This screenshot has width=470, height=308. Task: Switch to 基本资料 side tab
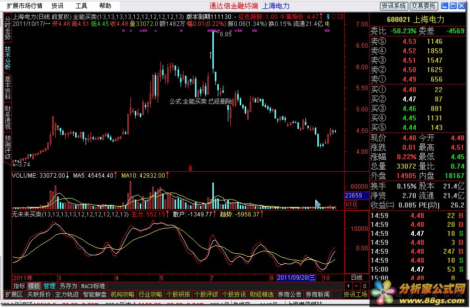[x=7, y=88]
